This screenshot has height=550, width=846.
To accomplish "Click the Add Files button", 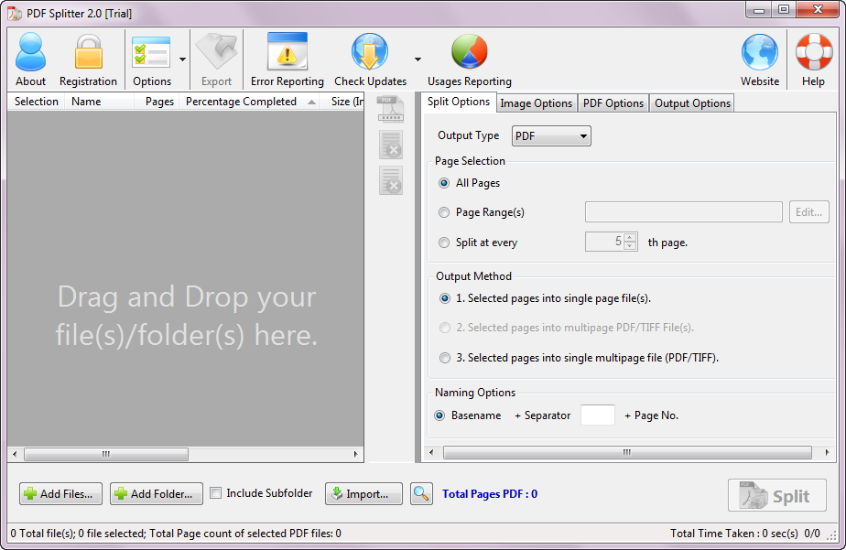I will (x=60, y=494).
